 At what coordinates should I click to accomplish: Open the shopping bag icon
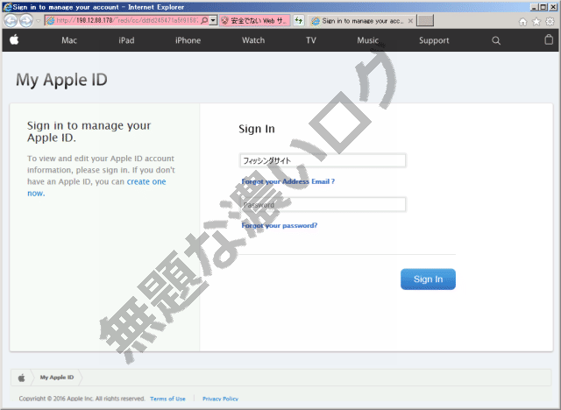click(549, 39)
